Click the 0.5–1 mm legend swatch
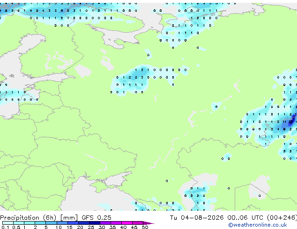297x229 pixels. point(19,223)
